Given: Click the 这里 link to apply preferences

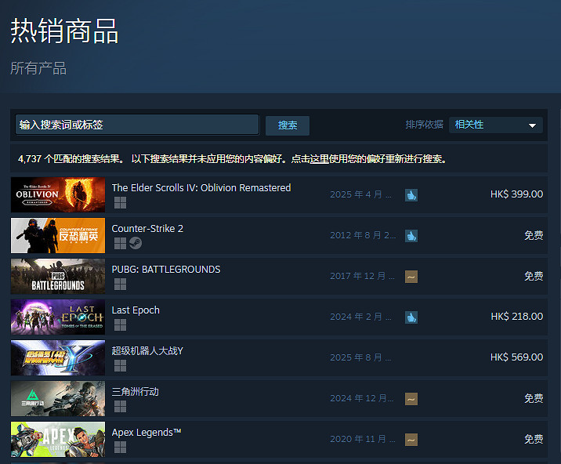Looking at the screenshot, I should (319, 159).
